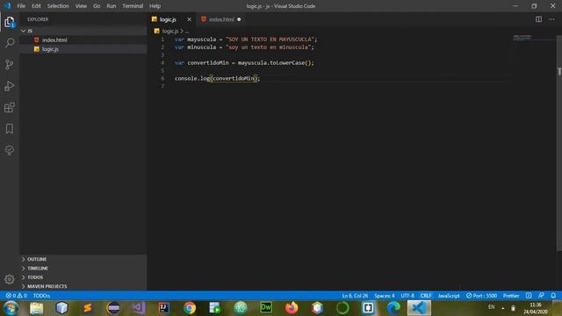The width and height of the screenshot is (562, 316).
Task: Open the Explorer view in activity bar
Action: pyautogui.click(x=10, y=22)
